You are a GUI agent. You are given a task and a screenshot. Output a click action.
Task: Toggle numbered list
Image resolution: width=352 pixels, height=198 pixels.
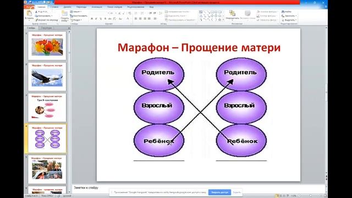pyautogui.click(x=142, y=13)
